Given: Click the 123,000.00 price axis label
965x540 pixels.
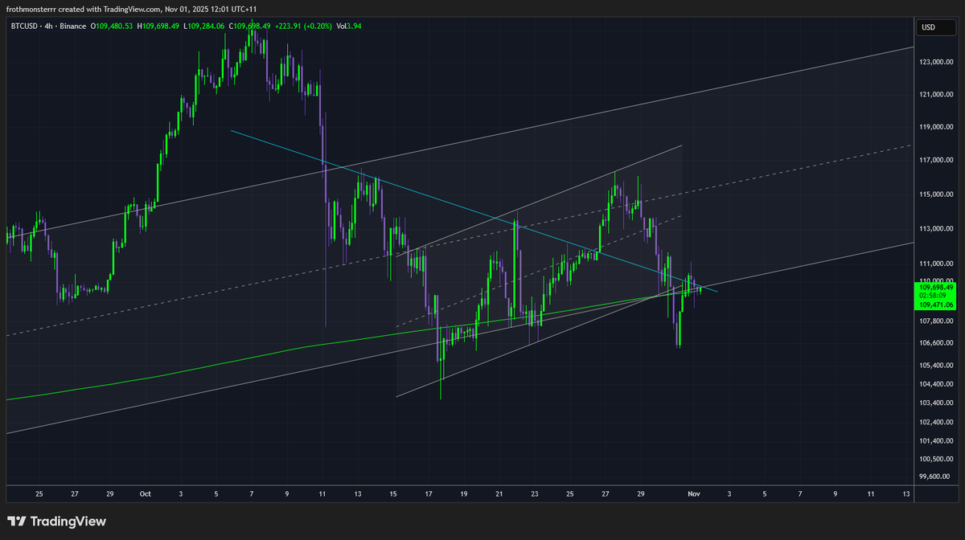Looking at the screenshot, I should click(938, 62).
